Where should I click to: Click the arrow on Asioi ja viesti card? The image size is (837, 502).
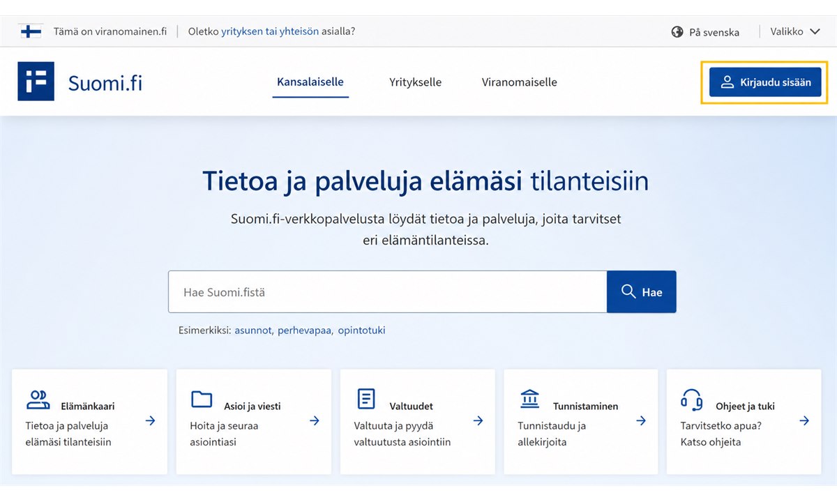point(314,420)
